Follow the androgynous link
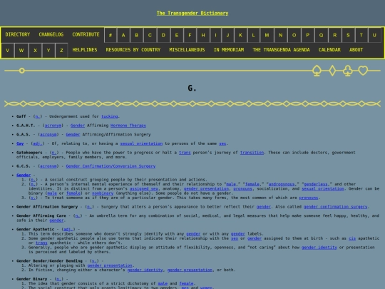 pos(282,184)
